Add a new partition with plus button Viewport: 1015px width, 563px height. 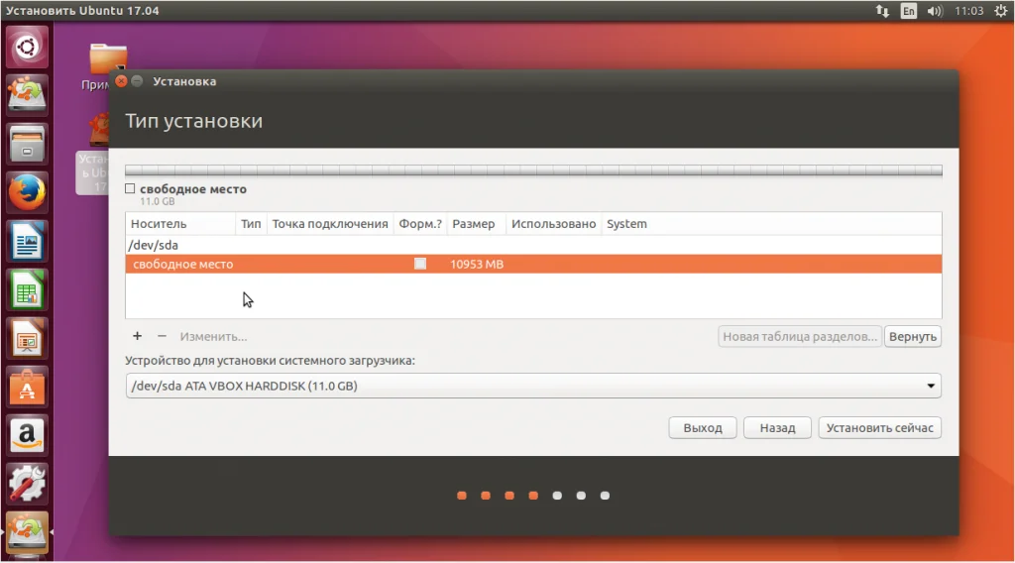click(x=137, y=336)
